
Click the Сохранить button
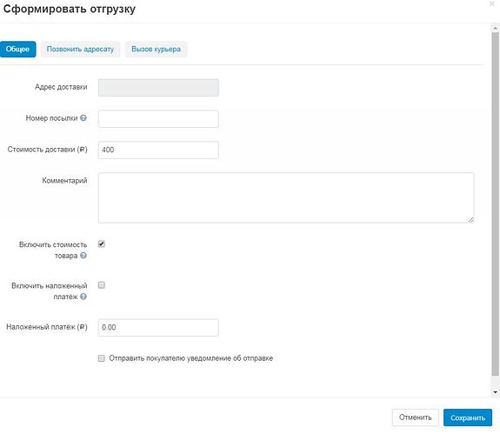pyautogui.click(x=468, y=417)
